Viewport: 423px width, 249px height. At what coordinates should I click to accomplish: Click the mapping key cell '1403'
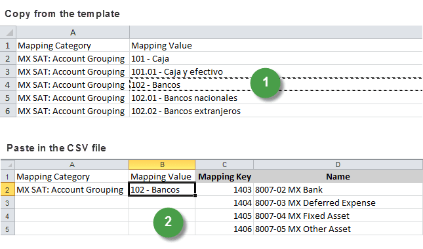coord(224,190)
